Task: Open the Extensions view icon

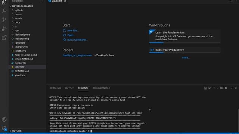Action: point(4,37)
